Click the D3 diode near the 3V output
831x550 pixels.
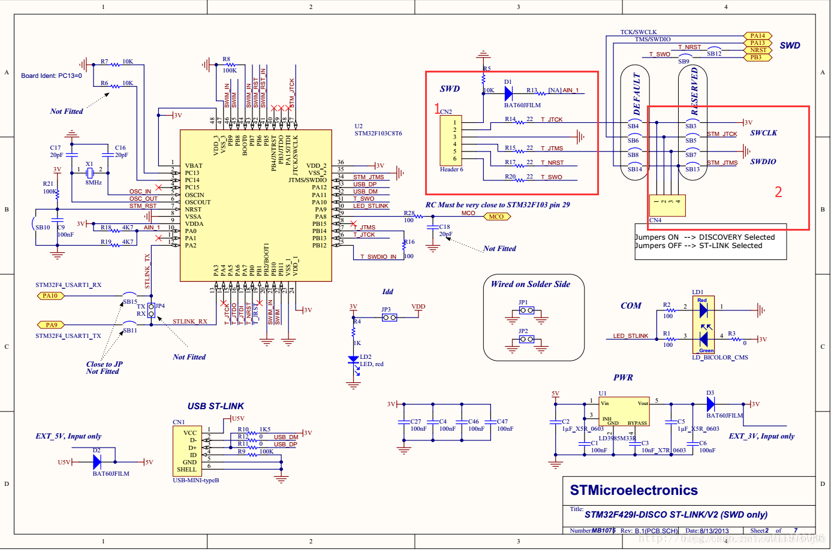710,404
